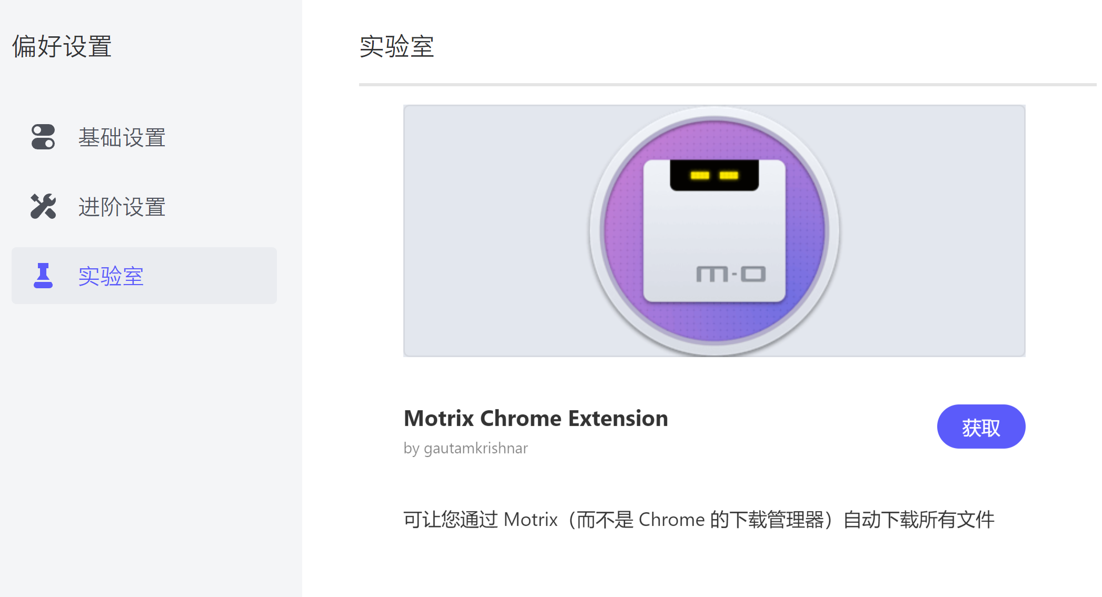
Task: Click the 实验室 flask icon in sidebar
Action: pos(43,276)
